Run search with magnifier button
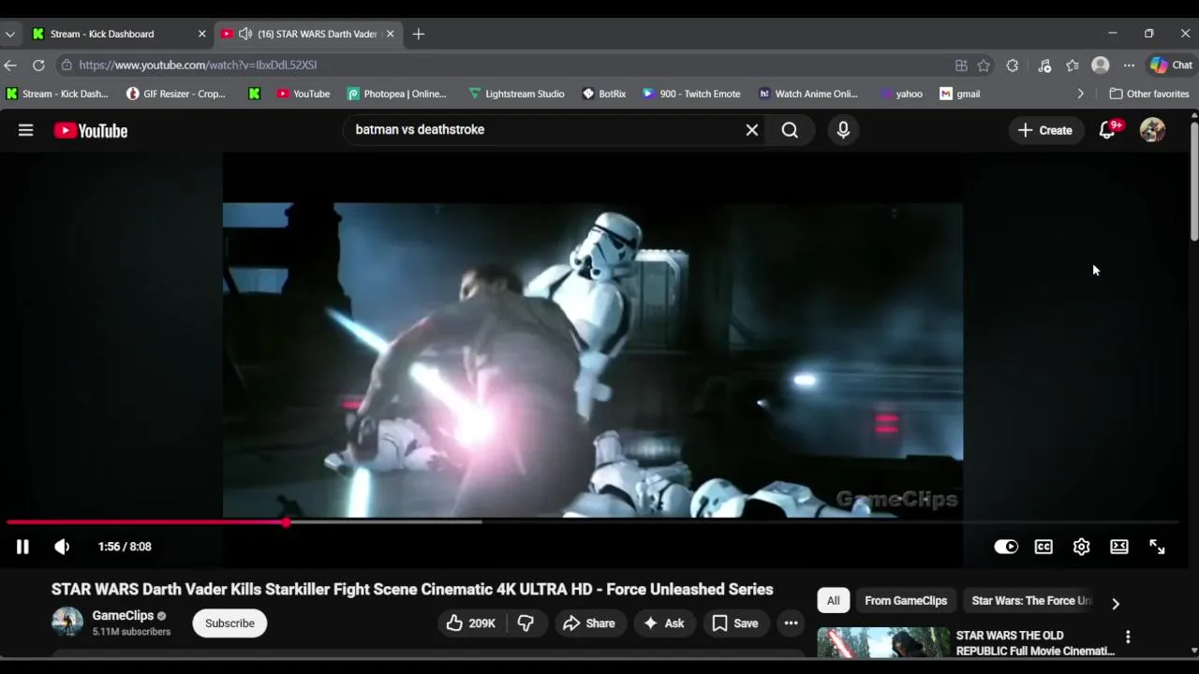 pyautogui.click(x=790, y=130)
